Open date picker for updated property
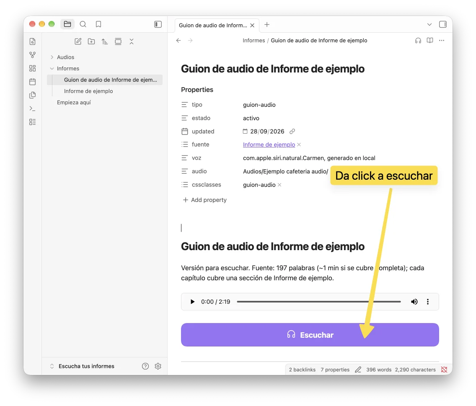Image resolution: width=476 pixels, height=406 pixels. click(x=245, y=132)
